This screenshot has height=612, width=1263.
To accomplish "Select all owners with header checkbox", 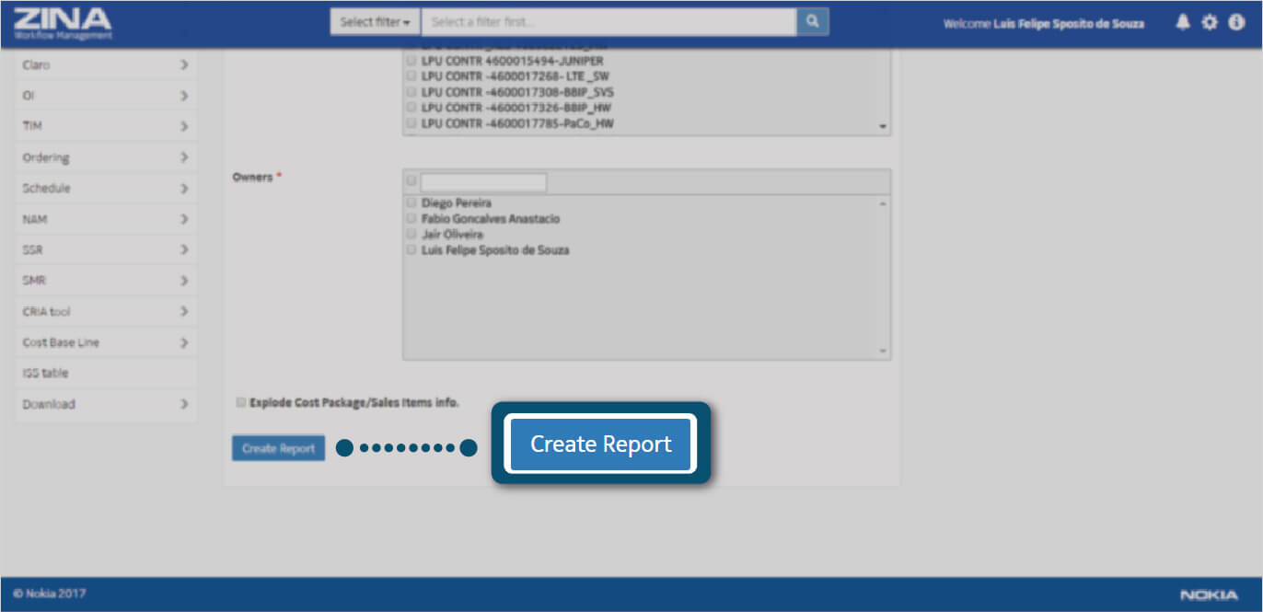I will 411,181.
